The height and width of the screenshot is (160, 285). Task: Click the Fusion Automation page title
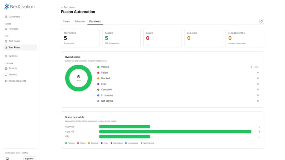point(78,12)
